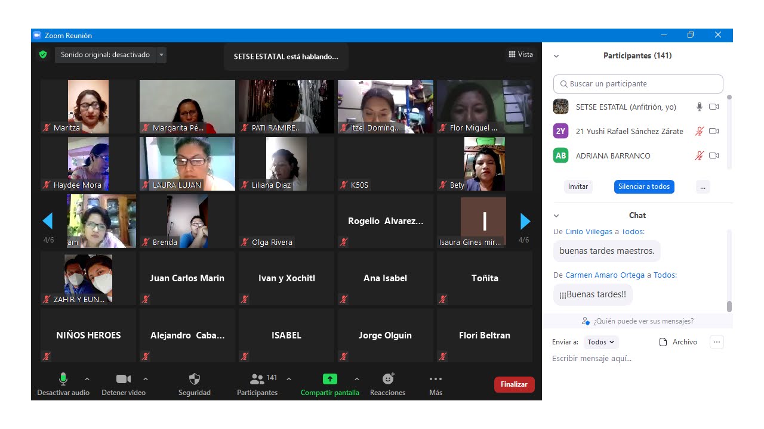764x429 pixels.
Task: Toggle Detener video camera
Action: click(x=123, y=379)
